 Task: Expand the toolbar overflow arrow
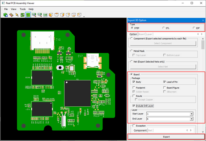click(x=84, y=16)
